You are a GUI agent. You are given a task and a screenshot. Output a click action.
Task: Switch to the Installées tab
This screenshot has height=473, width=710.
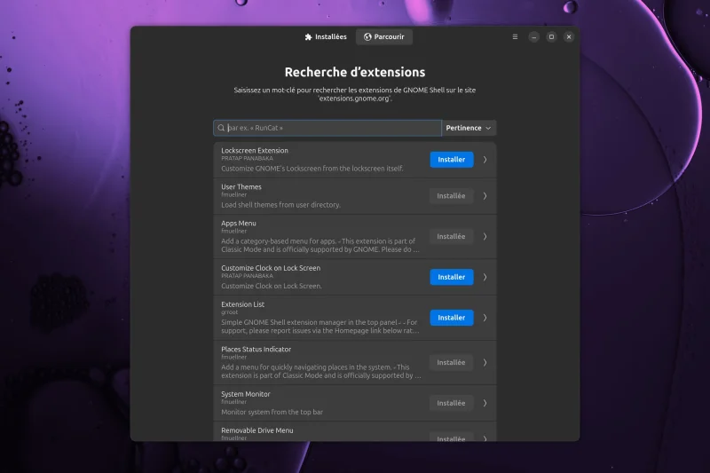coord(326,36)
